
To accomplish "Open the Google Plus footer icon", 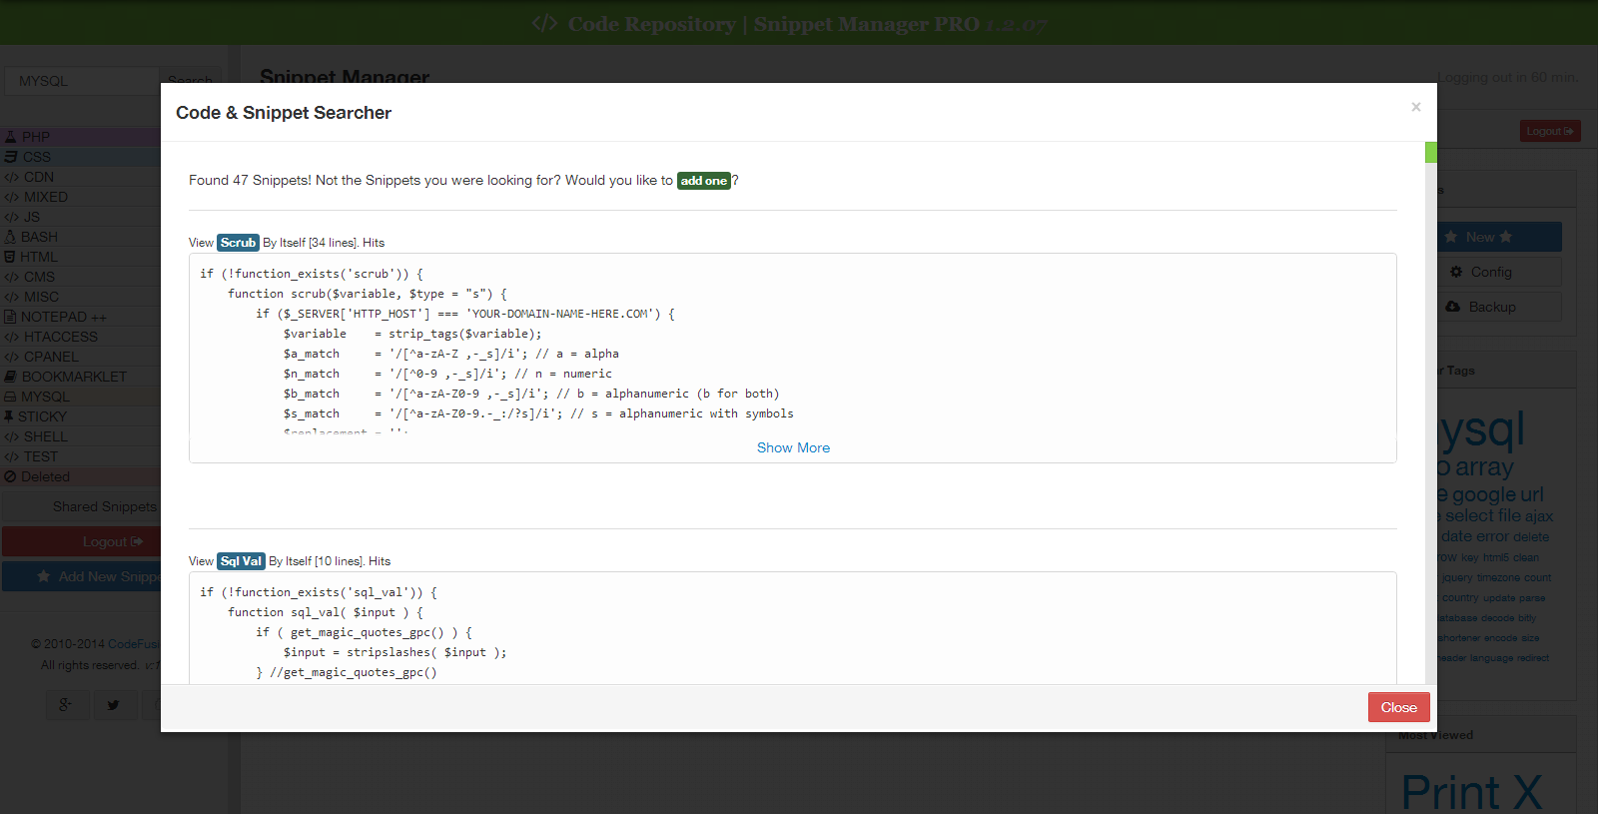I will click(x=65, y=705).
